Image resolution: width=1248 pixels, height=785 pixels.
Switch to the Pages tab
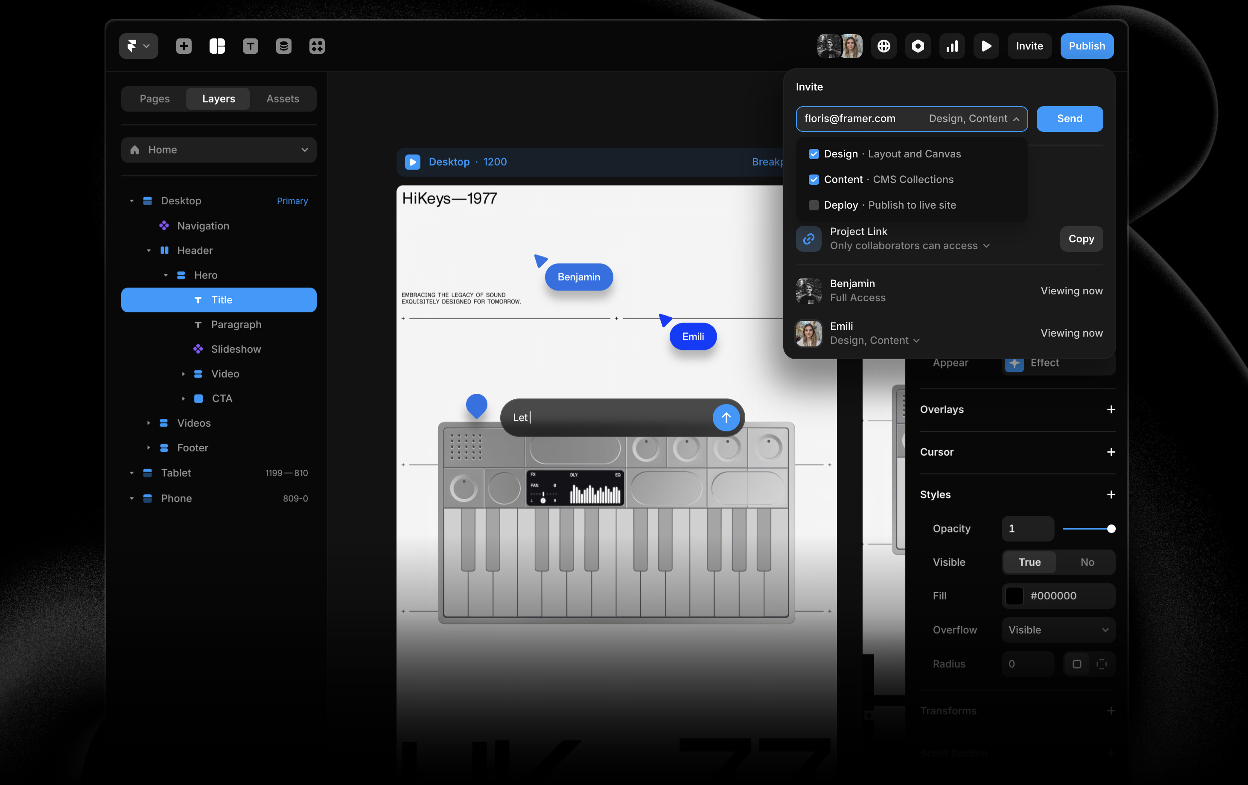click(155, 99)
